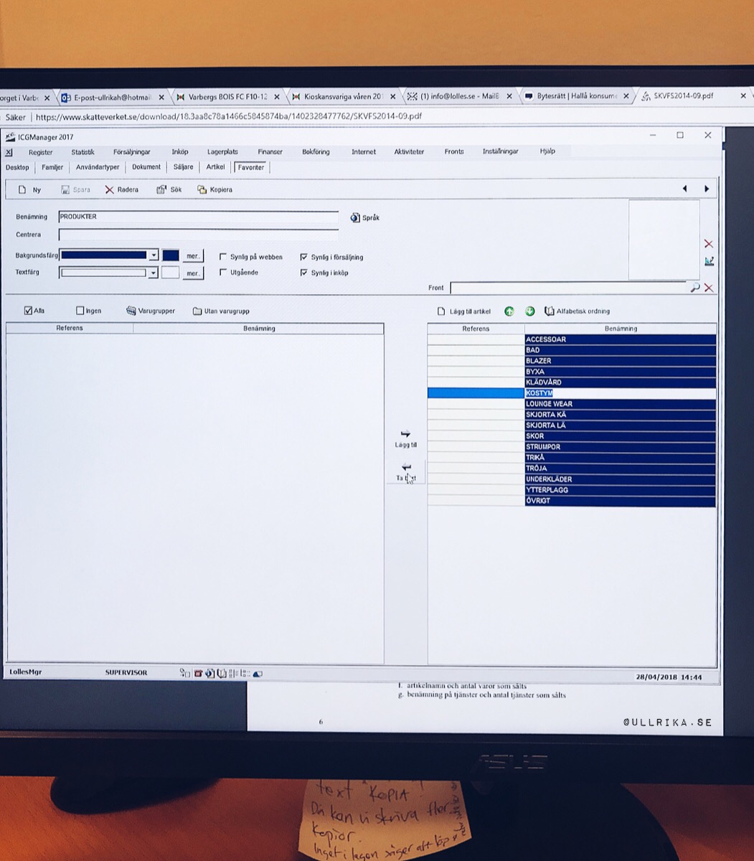Click the Kopiera copy icon
The height and width of the screenshot is (861, 754).
[202, 190]
